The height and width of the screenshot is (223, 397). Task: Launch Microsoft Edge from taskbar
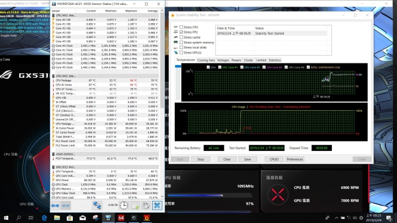click(x=44, y=217)
